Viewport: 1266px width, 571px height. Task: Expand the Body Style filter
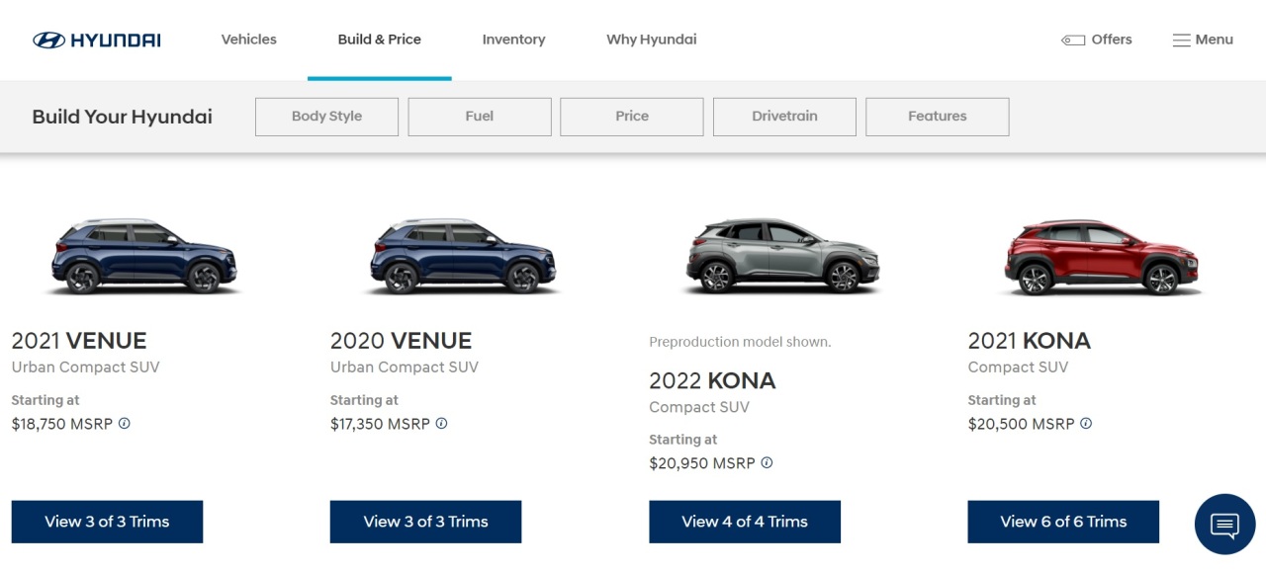[x=326, y=117]
